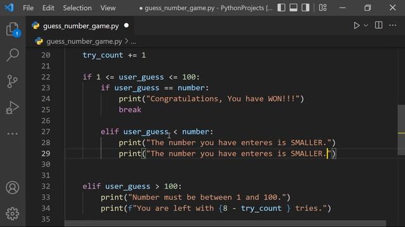Open the Explorer view in activity bar
The width and height of the screenshot is (405, 227).
click(13, 29)
